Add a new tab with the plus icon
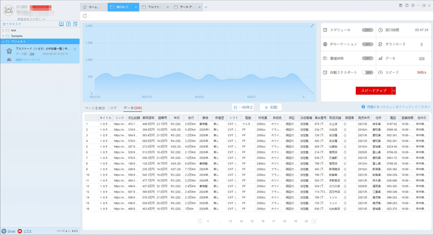Viewport: 434px width, 235px height. pos(206,8)
